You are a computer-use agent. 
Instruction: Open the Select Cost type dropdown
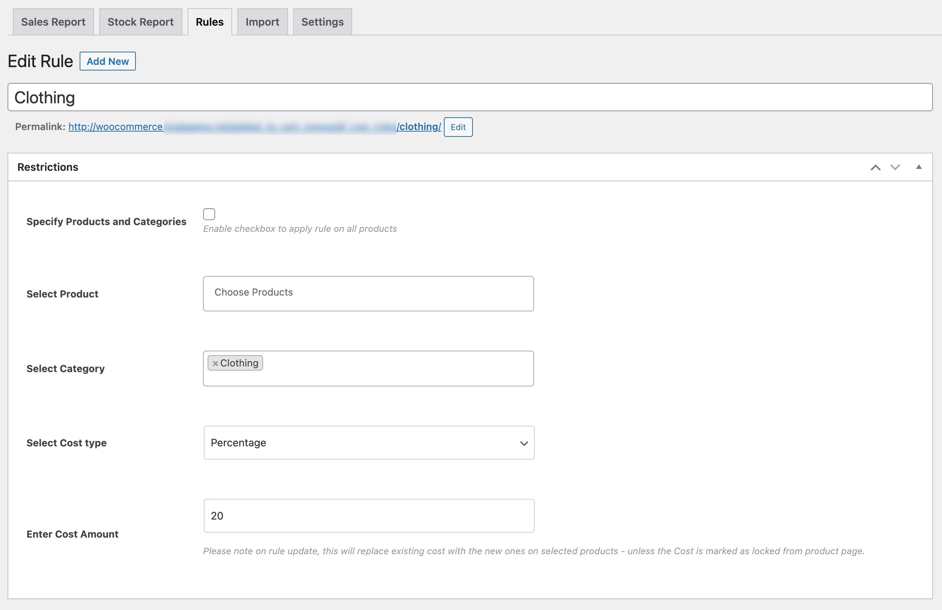click(x=368, y=442)
